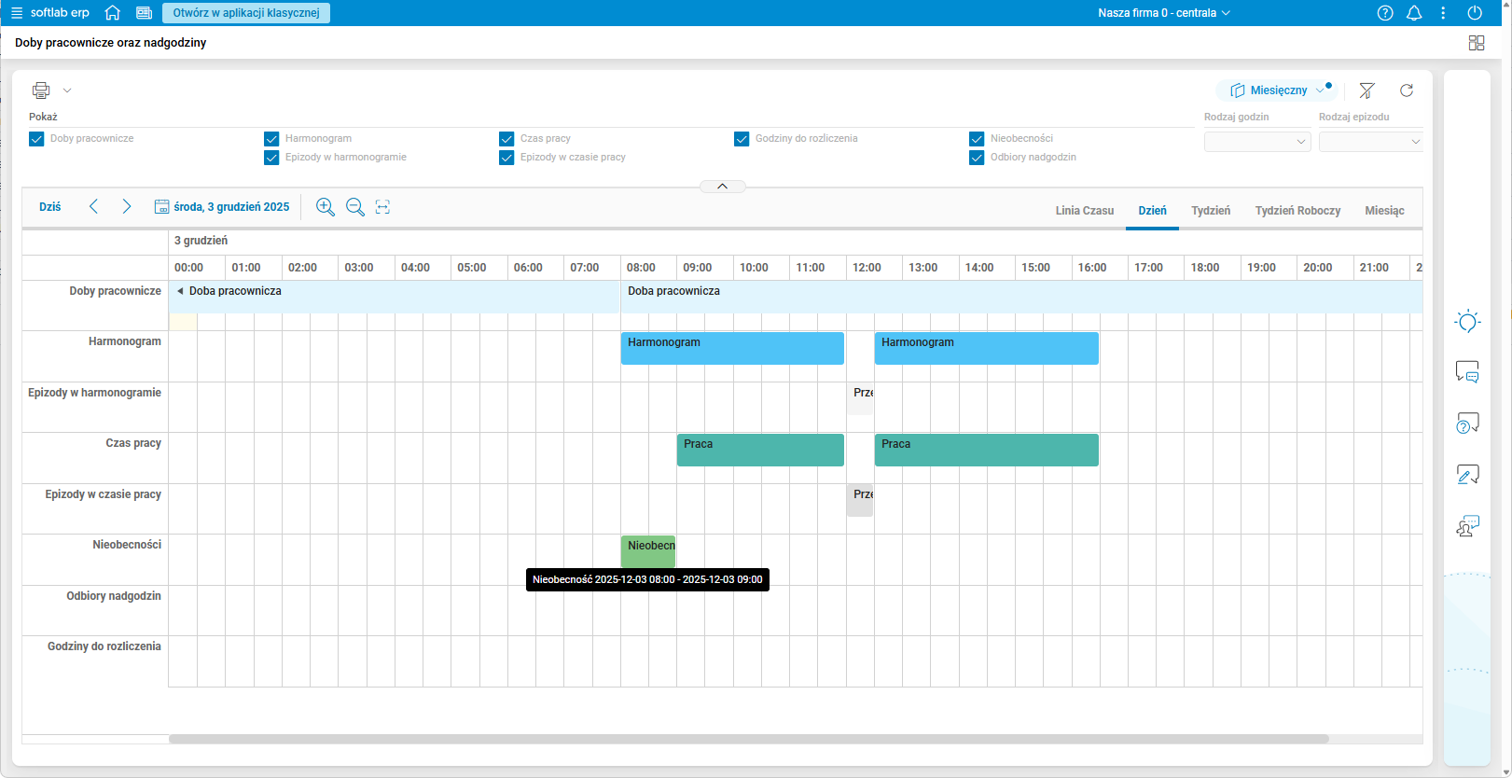Select the Harmonogram block starting 12:30
Viewport: 1512px width, 778px height.
pyautogui.click(x=986, y=348)
